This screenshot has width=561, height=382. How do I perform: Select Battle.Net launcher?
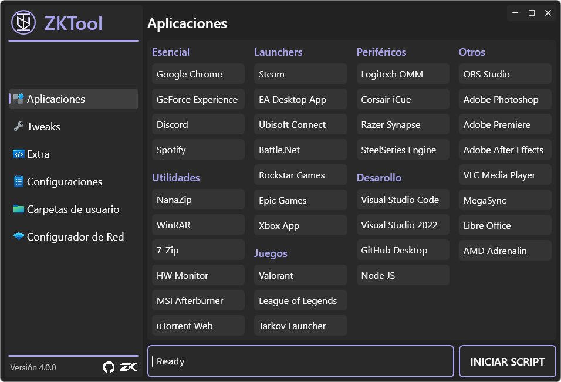[300, 150]
